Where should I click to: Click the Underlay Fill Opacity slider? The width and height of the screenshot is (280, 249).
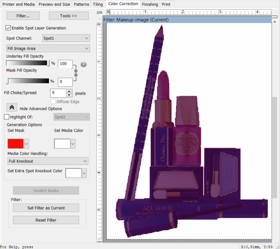click(27, 63)
